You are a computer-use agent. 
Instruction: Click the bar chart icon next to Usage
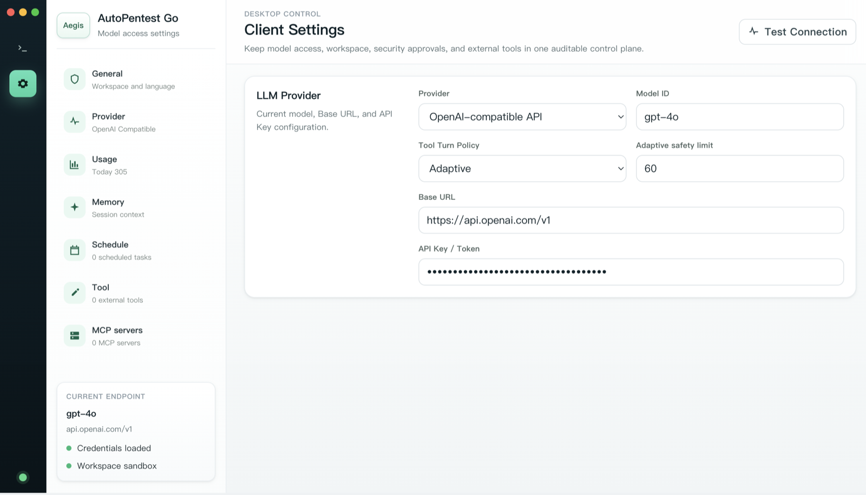click(75, 165)
